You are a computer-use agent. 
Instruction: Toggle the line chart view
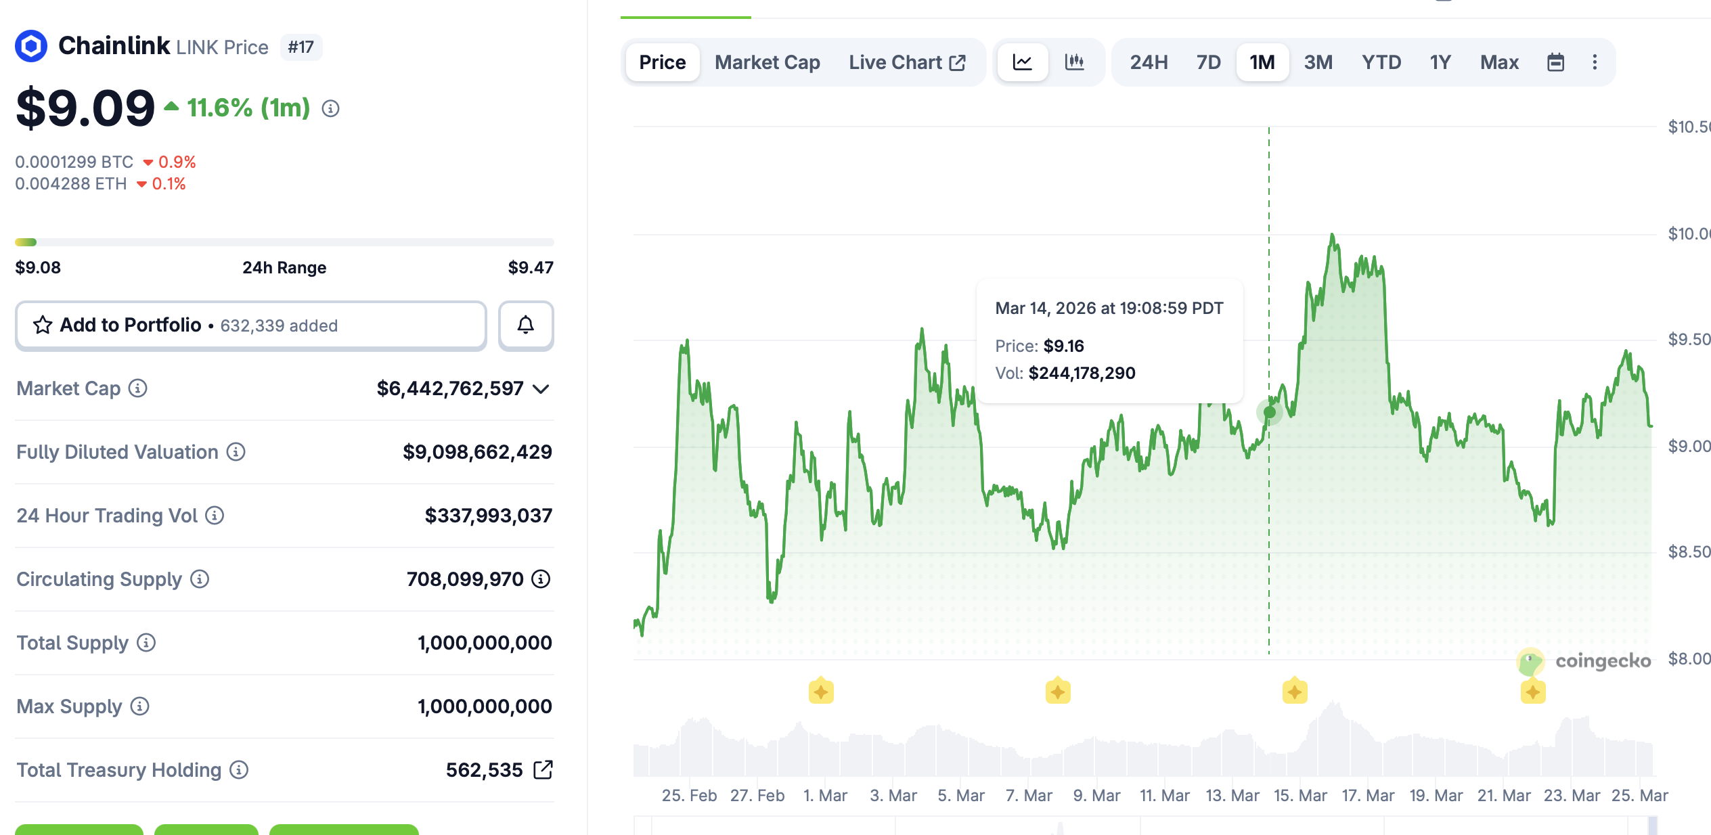[x=1023, y=62]
